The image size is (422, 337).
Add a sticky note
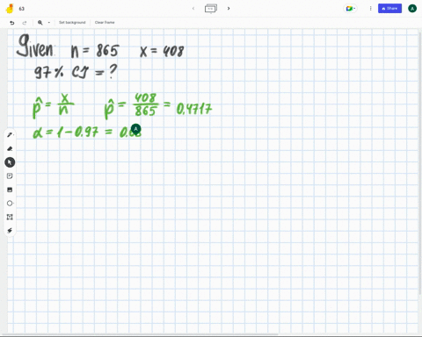pyautogui.click(x=10, y=176)
